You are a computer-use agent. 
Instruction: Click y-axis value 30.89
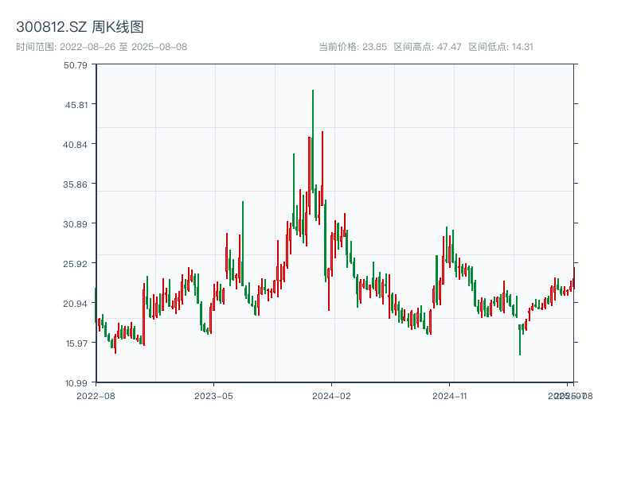click(75, 224)
